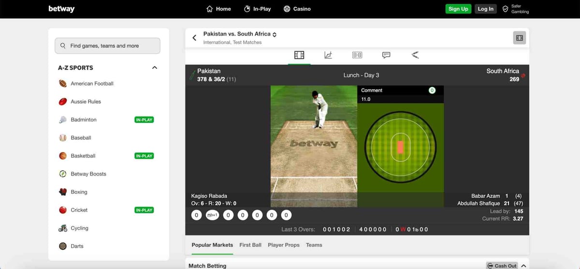Image resolution: width=580 pixels, height=269 pixels.
Task: Toggle the live tracker button at top right
Action: coord(520,38)
